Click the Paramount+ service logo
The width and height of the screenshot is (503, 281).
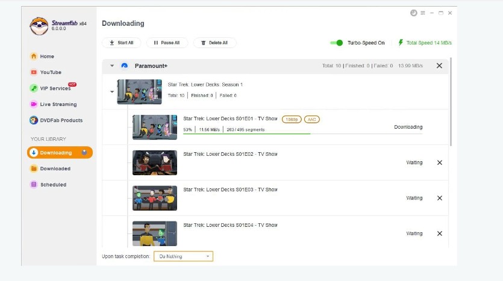click(x=125, y=66)
